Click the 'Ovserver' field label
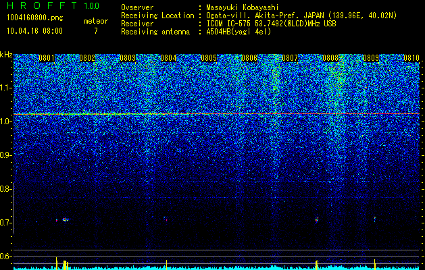The height and width of the screenshot is (270, 425). coord(137,7)
